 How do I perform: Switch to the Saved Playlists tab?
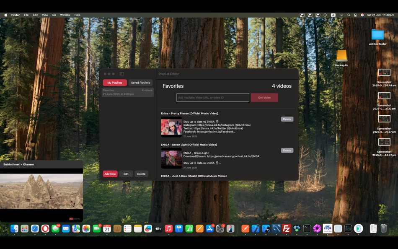(140, 83)
